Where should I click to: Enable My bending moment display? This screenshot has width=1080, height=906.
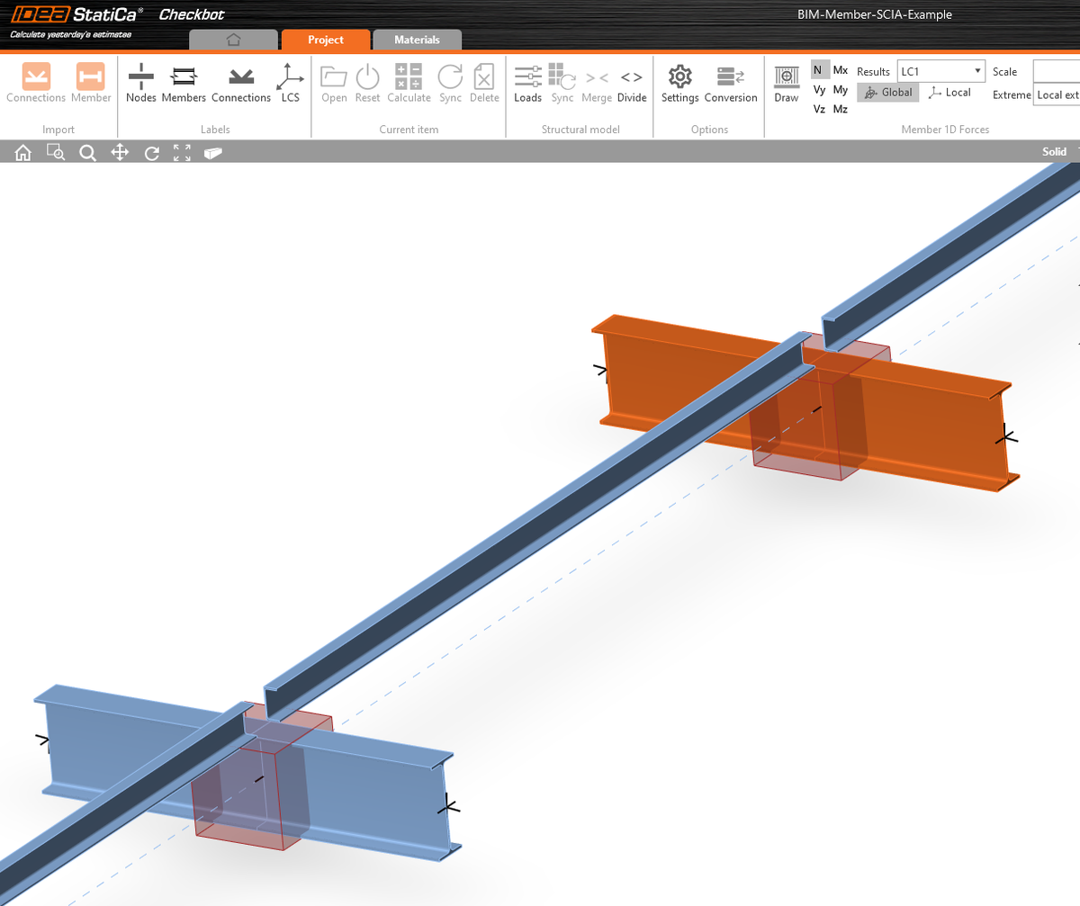tap(841, 89)
